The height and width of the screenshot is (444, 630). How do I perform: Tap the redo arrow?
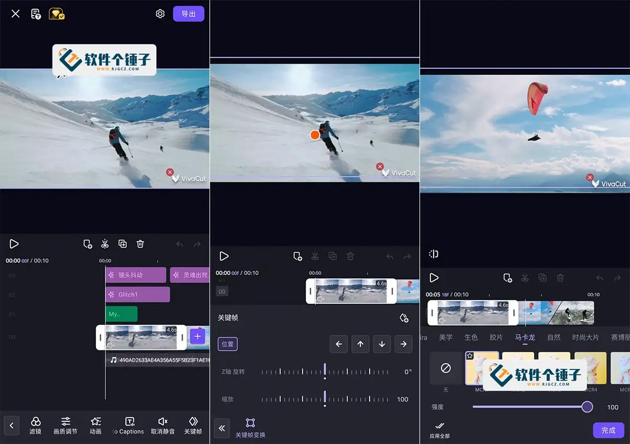click(198, 243)
